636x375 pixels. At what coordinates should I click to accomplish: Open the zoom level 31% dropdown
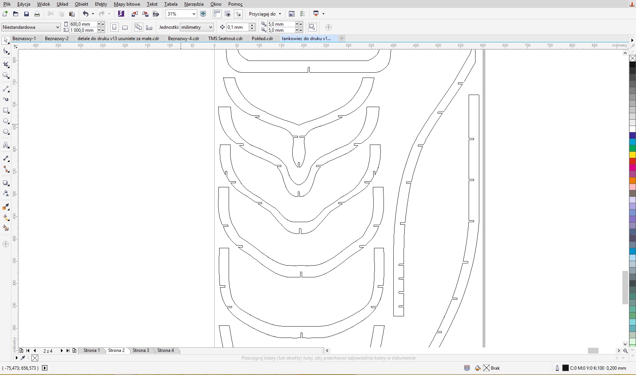click(x=194, y=14)
